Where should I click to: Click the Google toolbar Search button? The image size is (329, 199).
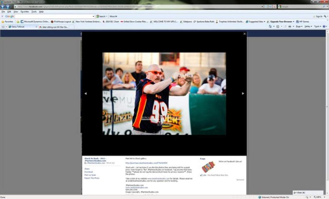(101, 16)
